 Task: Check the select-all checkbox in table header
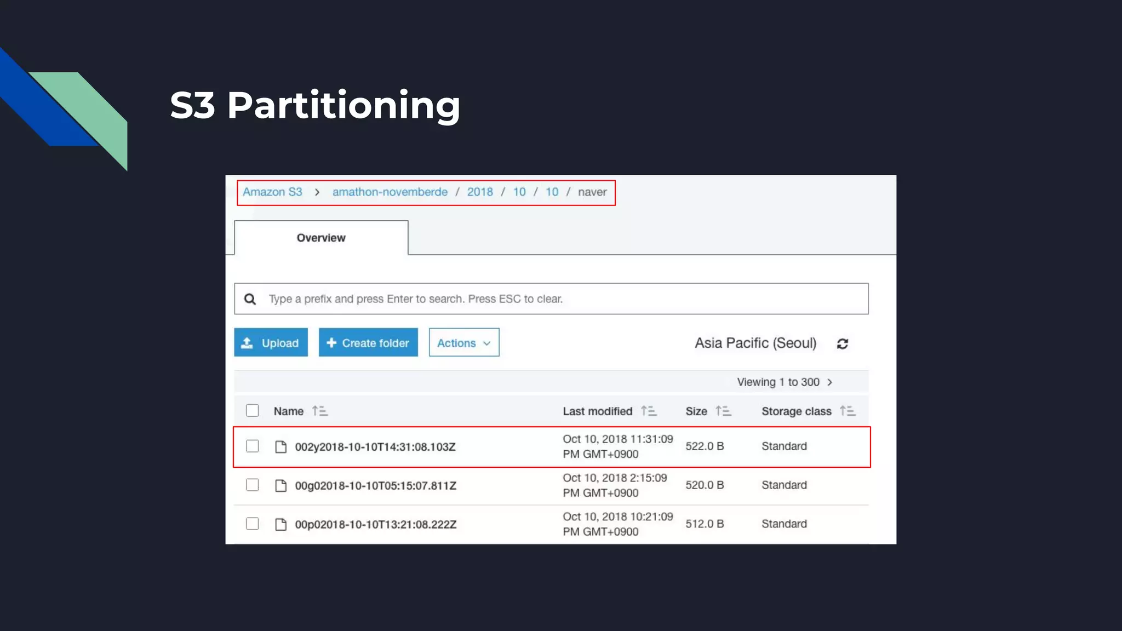pos(252,411)
